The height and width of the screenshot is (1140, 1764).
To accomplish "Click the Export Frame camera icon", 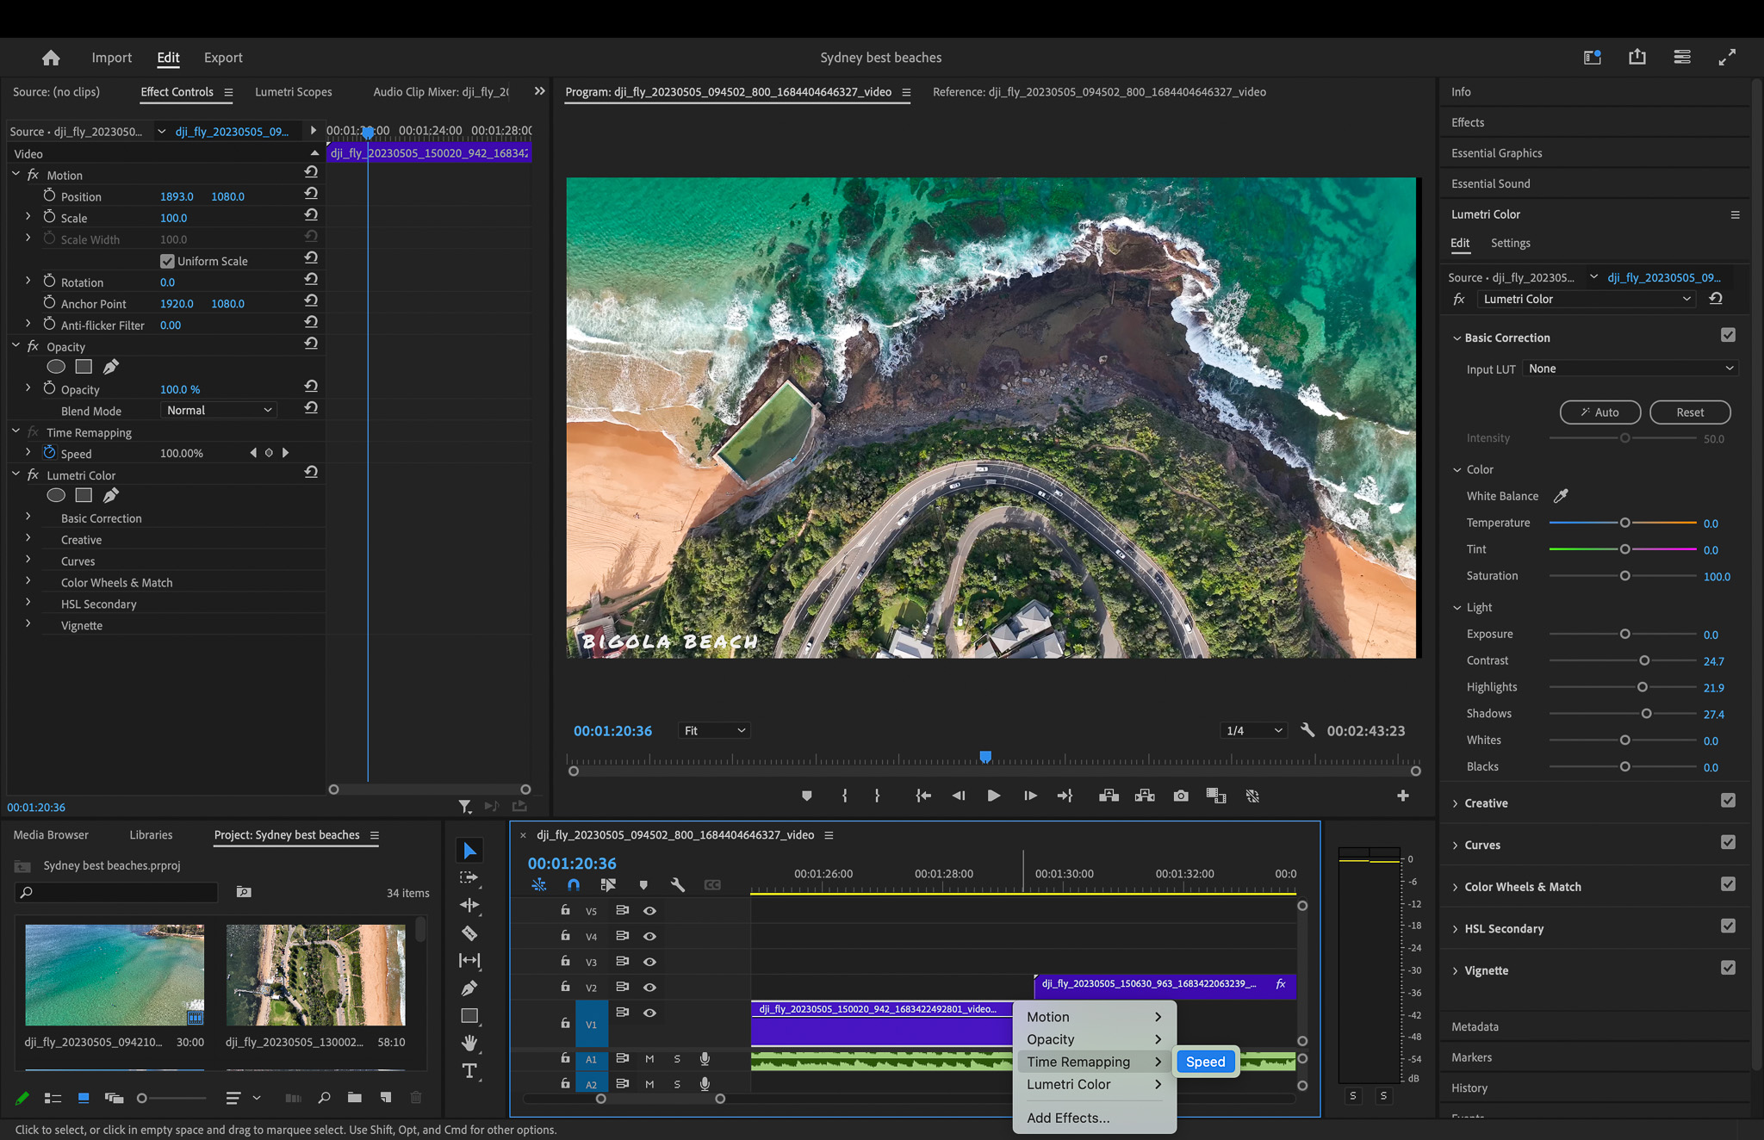I will tap(1181, 796).
